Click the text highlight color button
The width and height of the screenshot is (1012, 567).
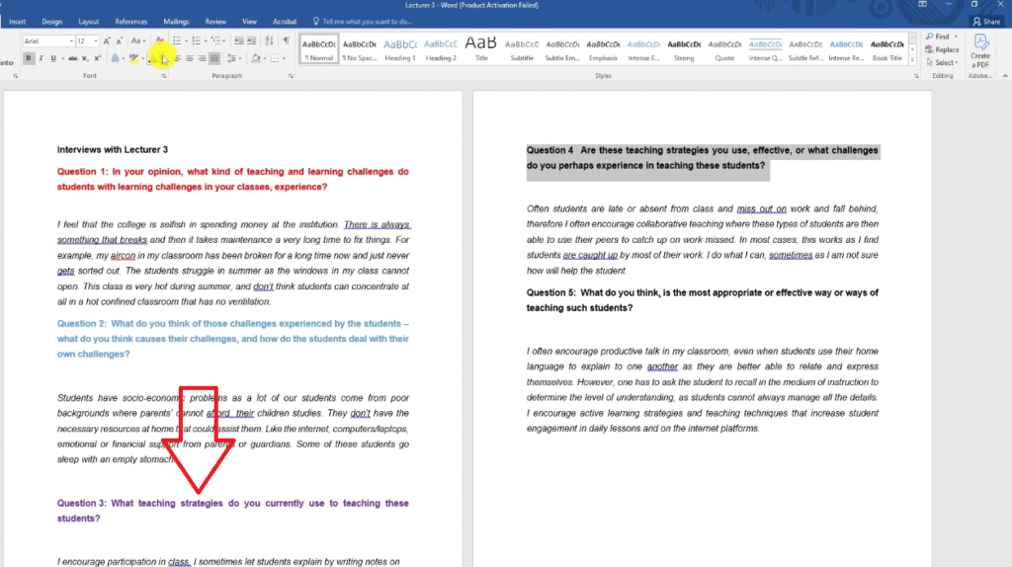(x=135, y=58)
